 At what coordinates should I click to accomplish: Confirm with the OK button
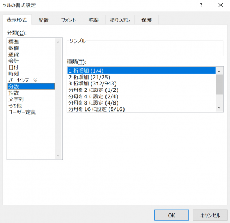[x=171, y=215]
